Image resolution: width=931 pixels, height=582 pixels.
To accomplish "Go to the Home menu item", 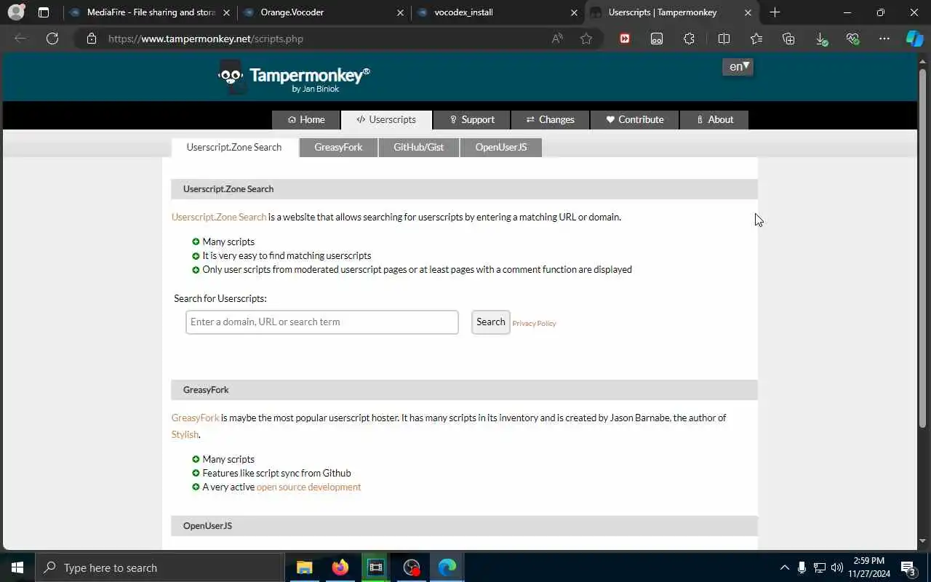I will point(306,120).
